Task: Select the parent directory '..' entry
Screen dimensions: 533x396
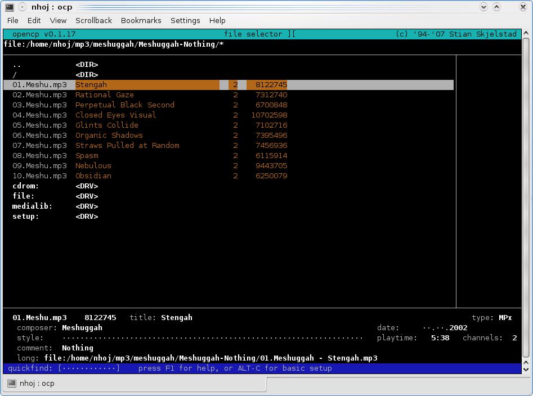Action: pos(17,65)
